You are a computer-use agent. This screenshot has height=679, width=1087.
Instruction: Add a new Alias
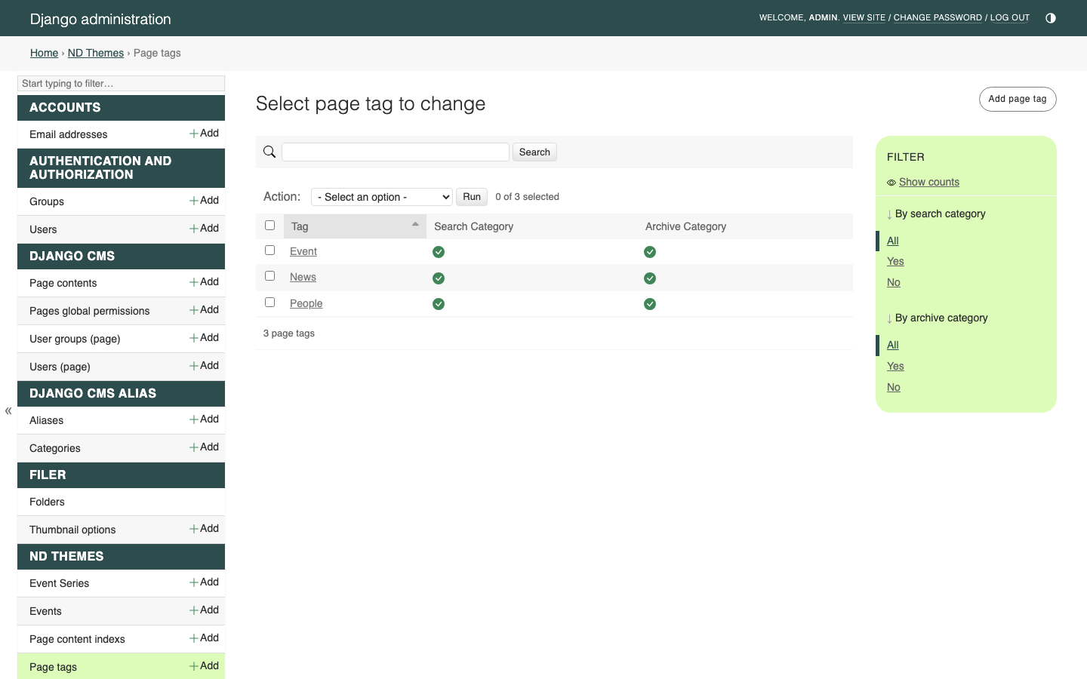coord(204,419)
